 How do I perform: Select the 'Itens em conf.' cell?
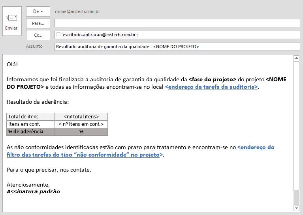(x=31, y=124)
